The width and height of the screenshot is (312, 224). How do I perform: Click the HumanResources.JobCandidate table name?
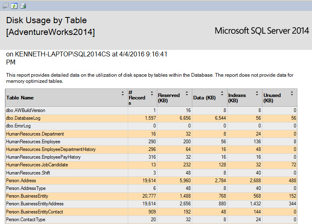click(37, 165)
